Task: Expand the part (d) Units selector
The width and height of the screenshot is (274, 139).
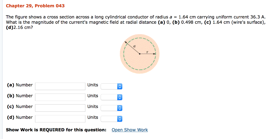Action: (x=112, y=118)
